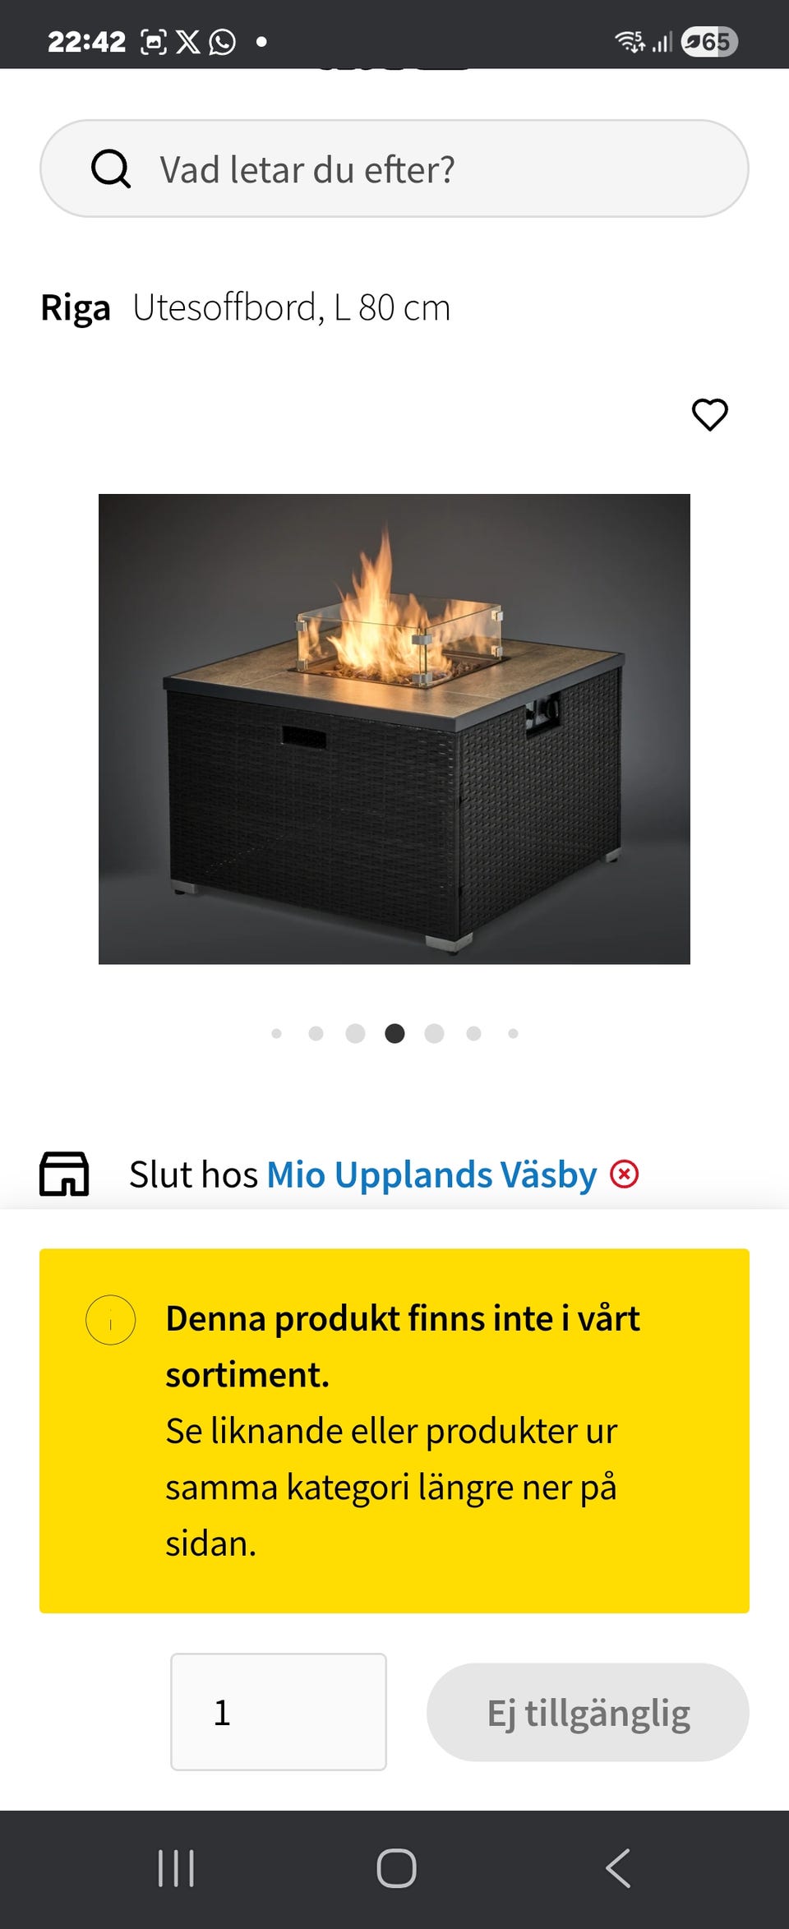Focus the Vad letar du efter search field

(394, 168)
